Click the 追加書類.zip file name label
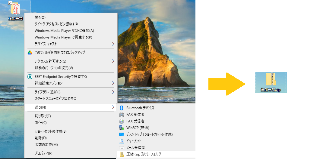 (271, 90)
